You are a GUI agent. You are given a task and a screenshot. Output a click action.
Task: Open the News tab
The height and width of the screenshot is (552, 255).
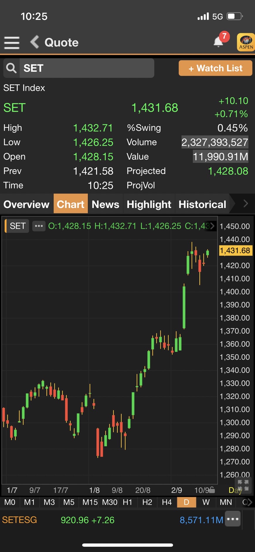click(x=106, y=204)
